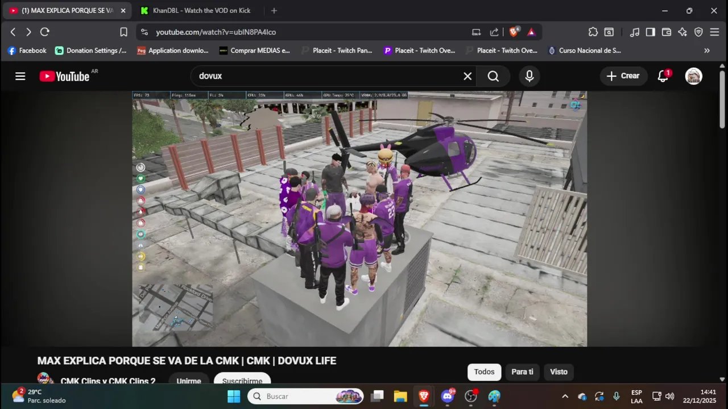
Task: Click the install-app icon in address bar
Action: (x=477, y=32)
